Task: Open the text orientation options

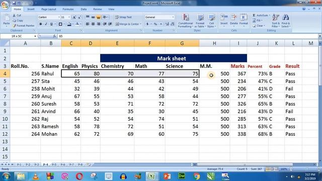Action: [x=106, y=17]
